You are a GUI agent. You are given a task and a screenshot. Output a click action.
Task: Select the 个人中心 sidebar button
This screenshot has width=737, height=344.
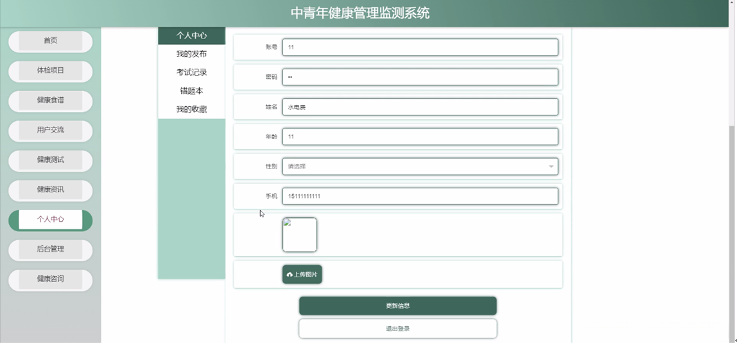click(x=50, y=220)
